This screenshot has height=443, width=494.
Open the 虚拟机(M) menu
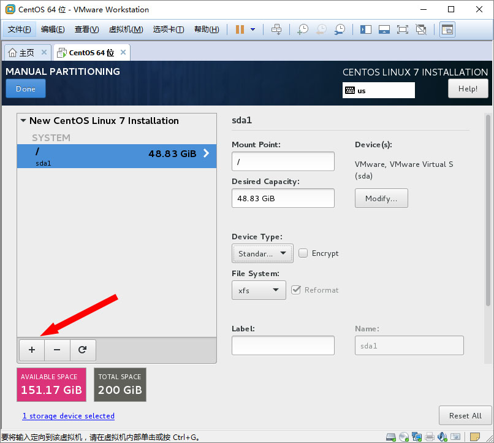[x=126, y=29]
